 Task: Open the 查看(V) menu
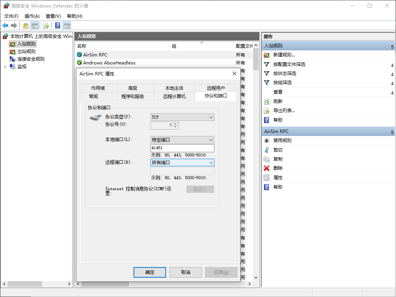coord(53,16)
